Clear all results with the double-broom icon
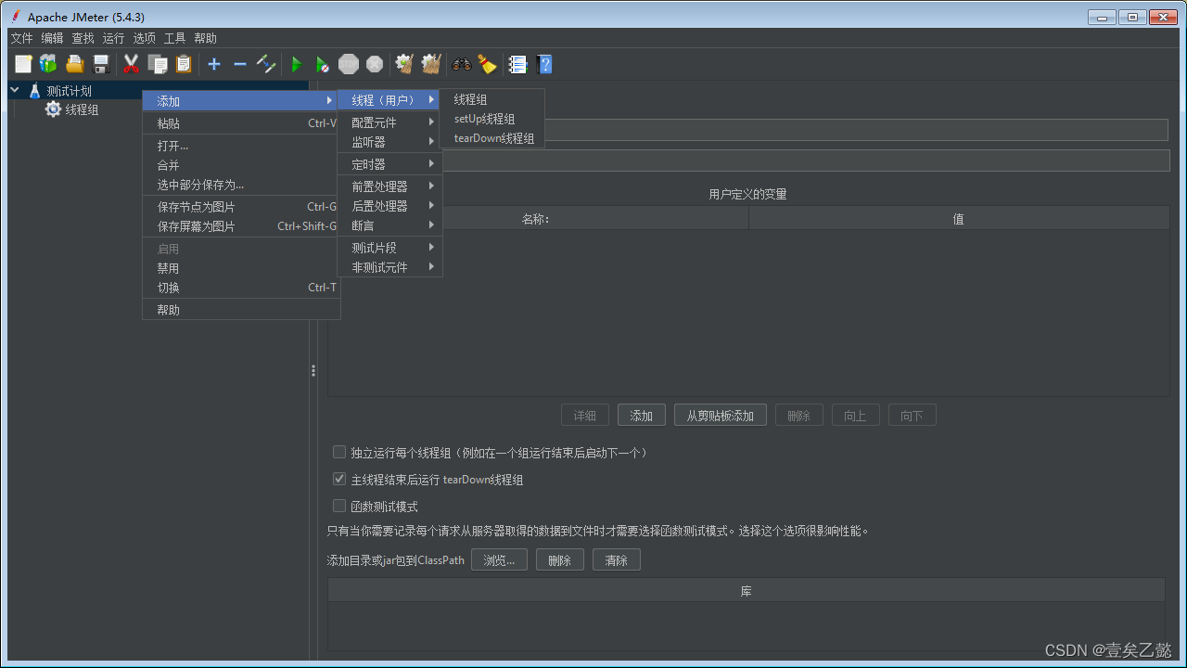Viewport: 1187px width, 668px height. 431,64
